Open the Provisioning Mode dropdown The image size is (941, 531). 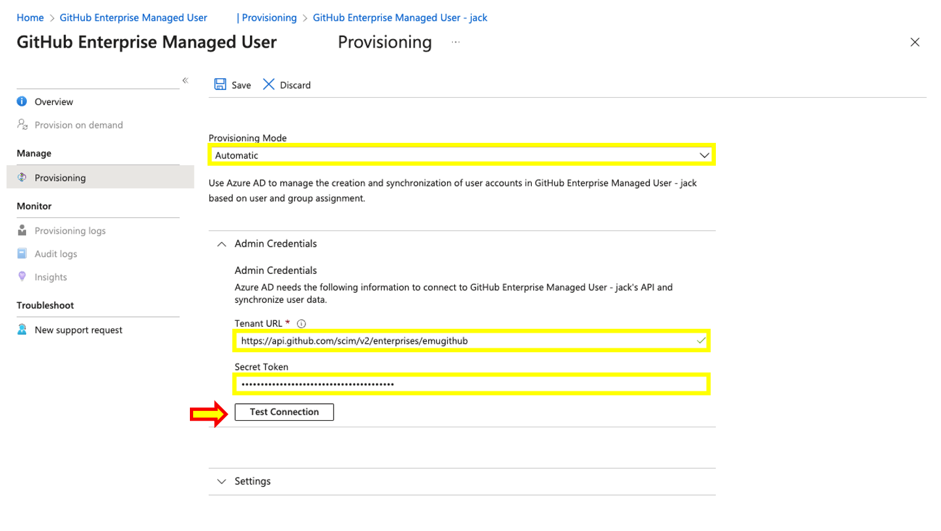(462, 155)
